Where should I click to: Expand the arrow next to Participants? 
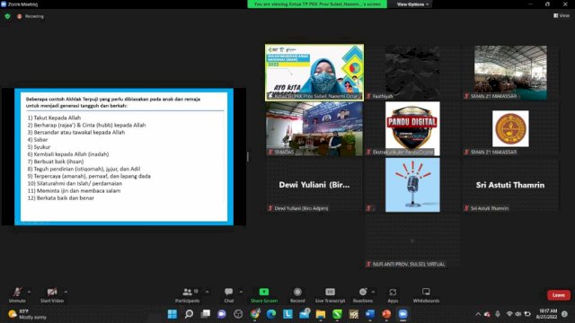[x=208, y=292]
